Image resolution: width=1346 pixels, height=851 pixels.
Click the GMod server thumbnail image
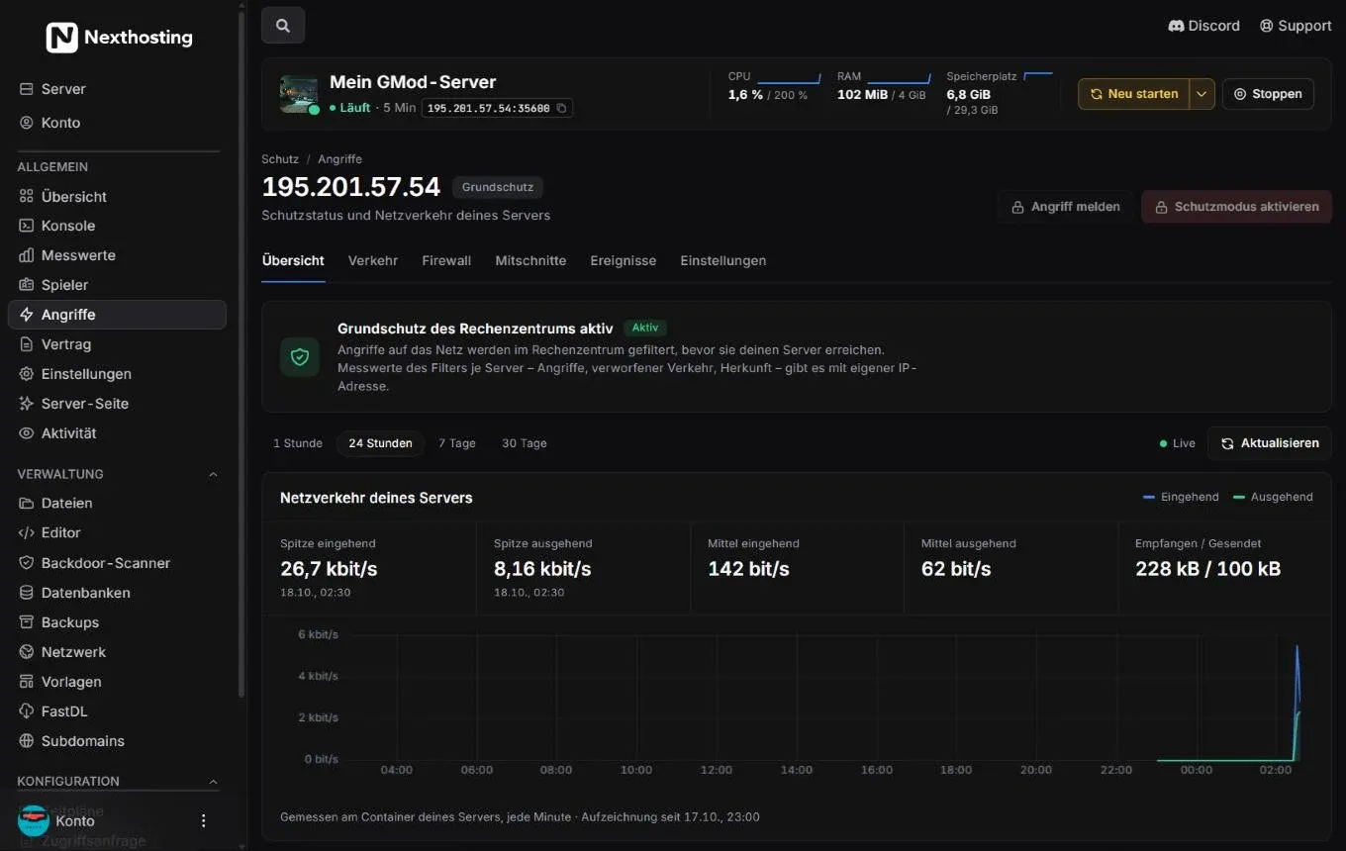coord(299,95)
